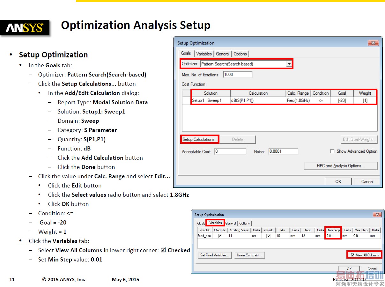The width and height of the screenshot is (385, 287).
Task: Click the Freq(1.8GHz) Calc. Range cell
Action: click(x=299, y=100)
